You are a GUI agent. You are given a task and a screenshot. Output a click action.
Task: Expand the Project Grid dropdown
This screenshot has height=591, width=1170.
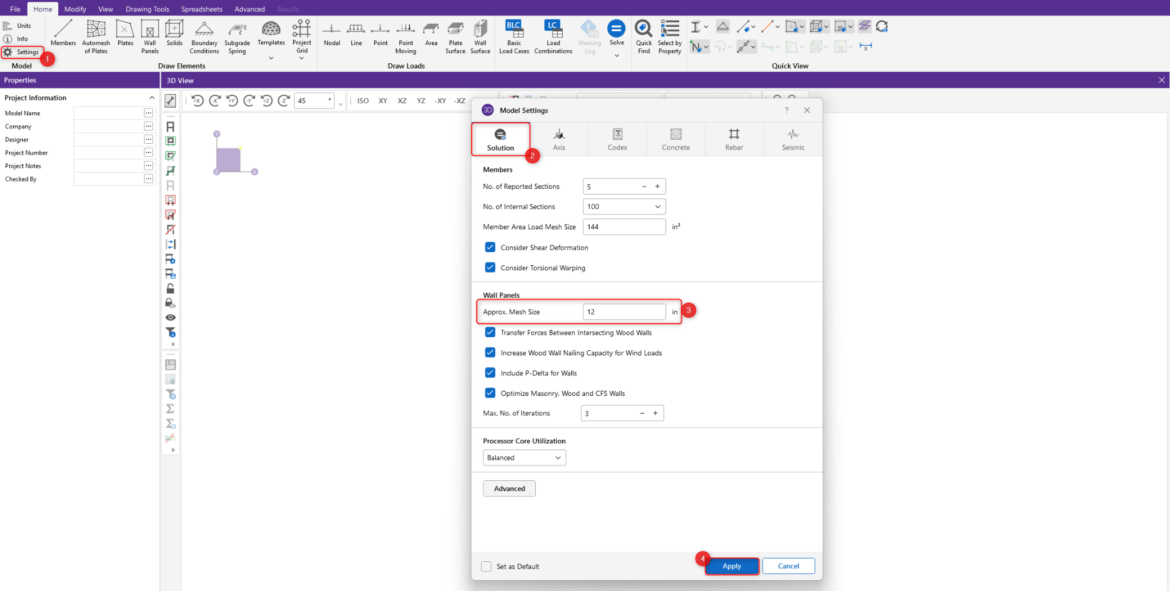coord(302,58)
